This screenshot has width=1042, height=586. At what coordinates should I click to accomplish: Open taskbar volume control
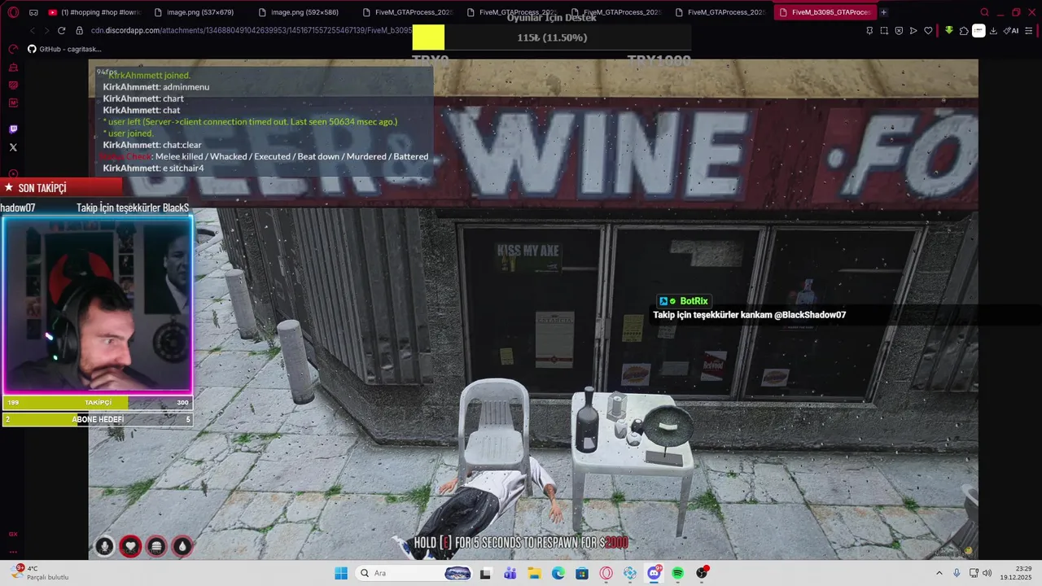987,573
